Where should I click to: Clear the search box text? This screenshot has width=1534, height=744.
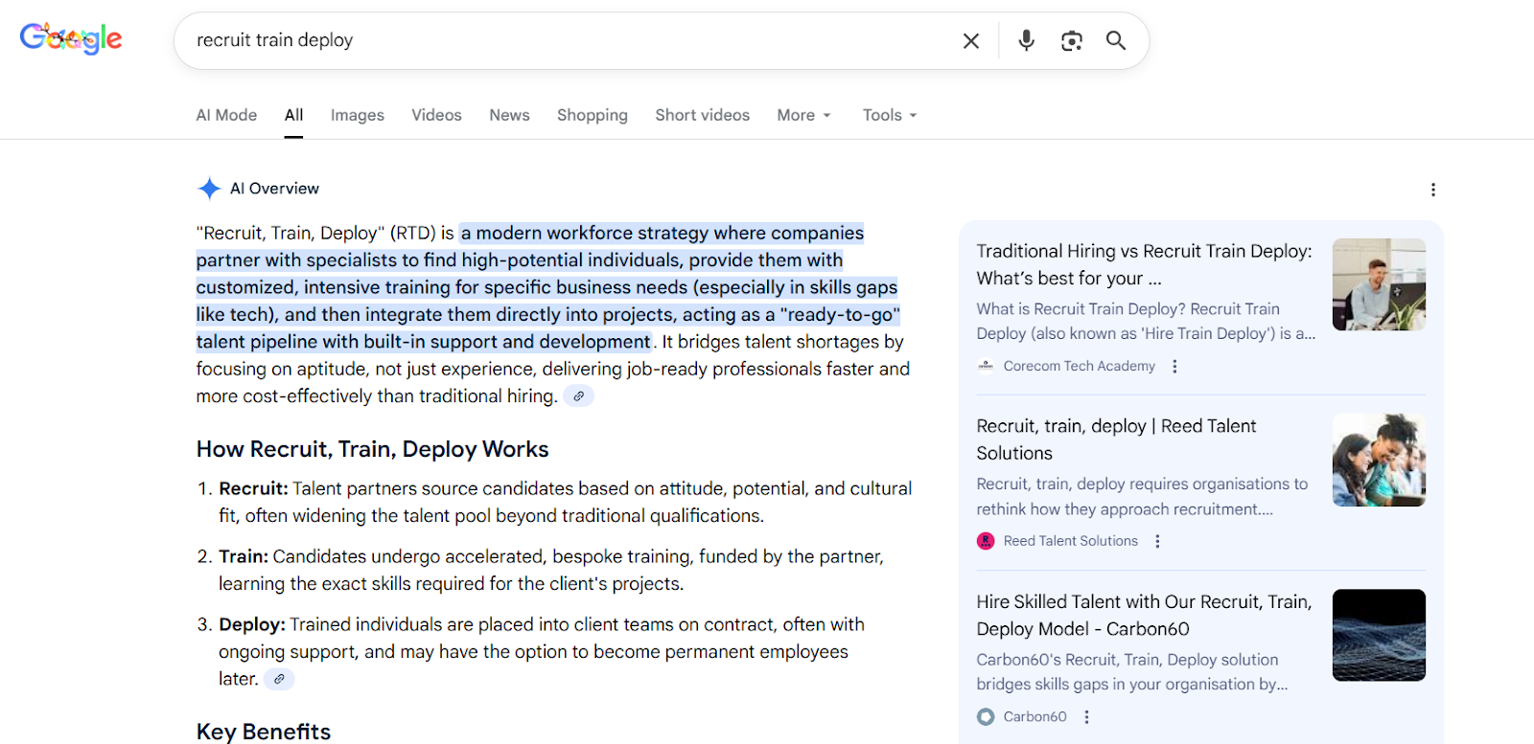pyautogui.click(x=970, y=40)
